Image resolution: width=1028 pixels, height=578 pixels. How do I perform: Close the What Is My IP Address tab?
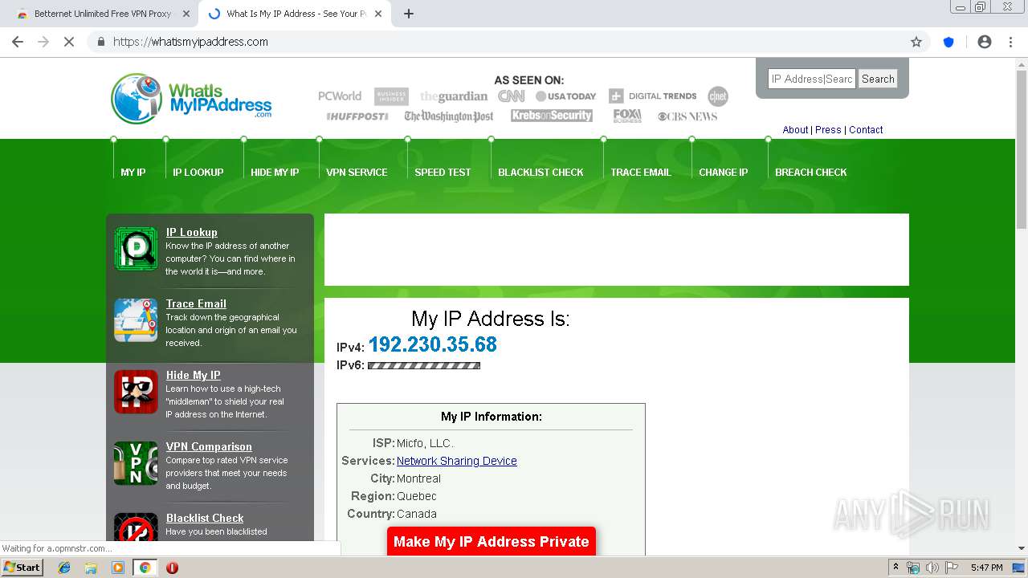pos(378,14)
